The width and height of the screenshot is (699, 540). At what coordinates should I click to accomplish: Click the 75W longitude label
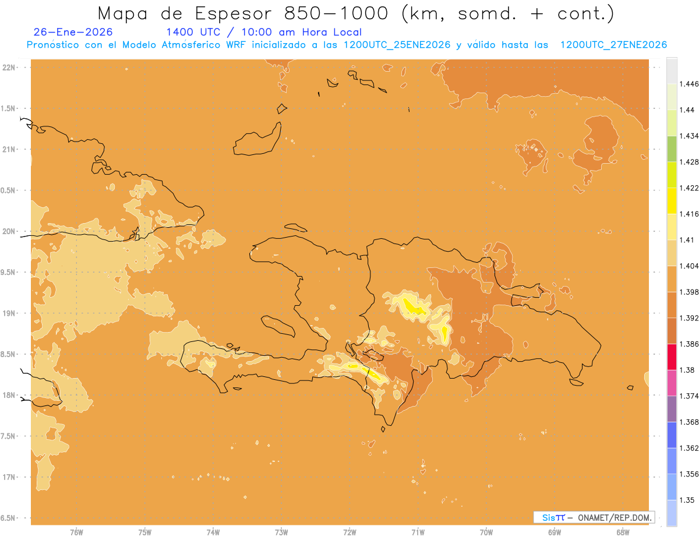(144, 532)
